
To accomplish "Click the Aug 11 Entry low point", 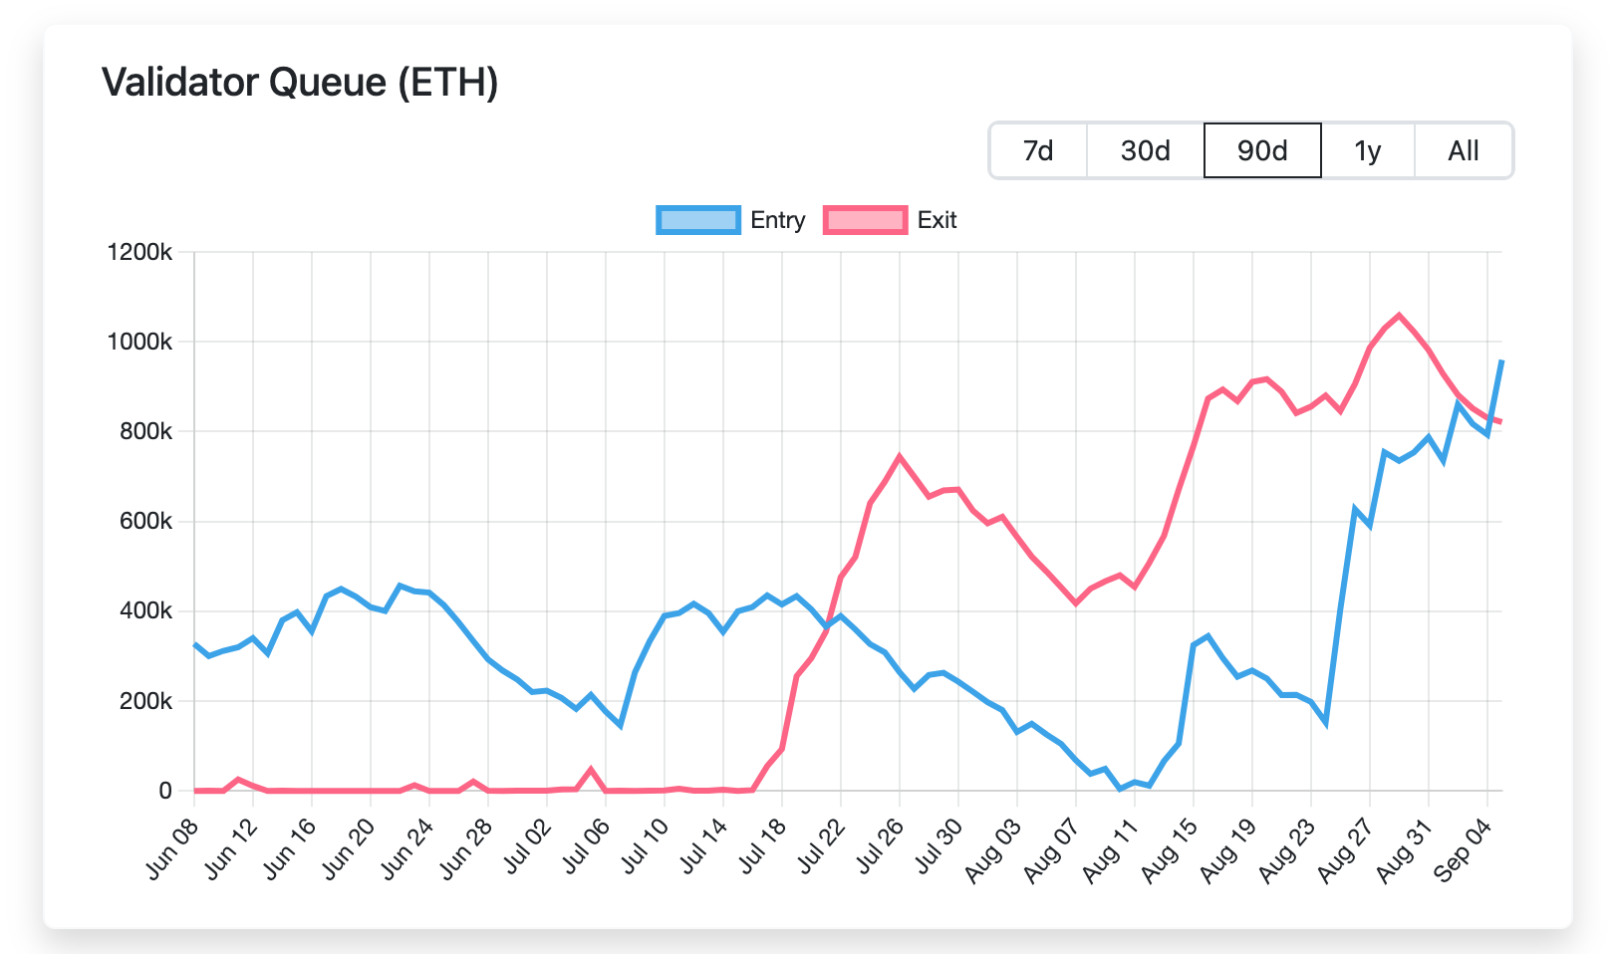I will tap(1127, 787).
